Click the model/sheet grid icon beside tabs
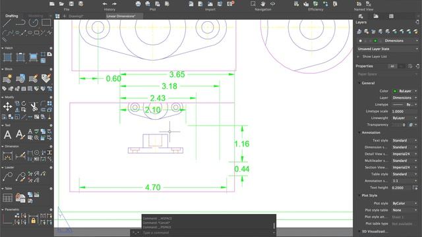422x237 pixels. click(x=57, y=16)
